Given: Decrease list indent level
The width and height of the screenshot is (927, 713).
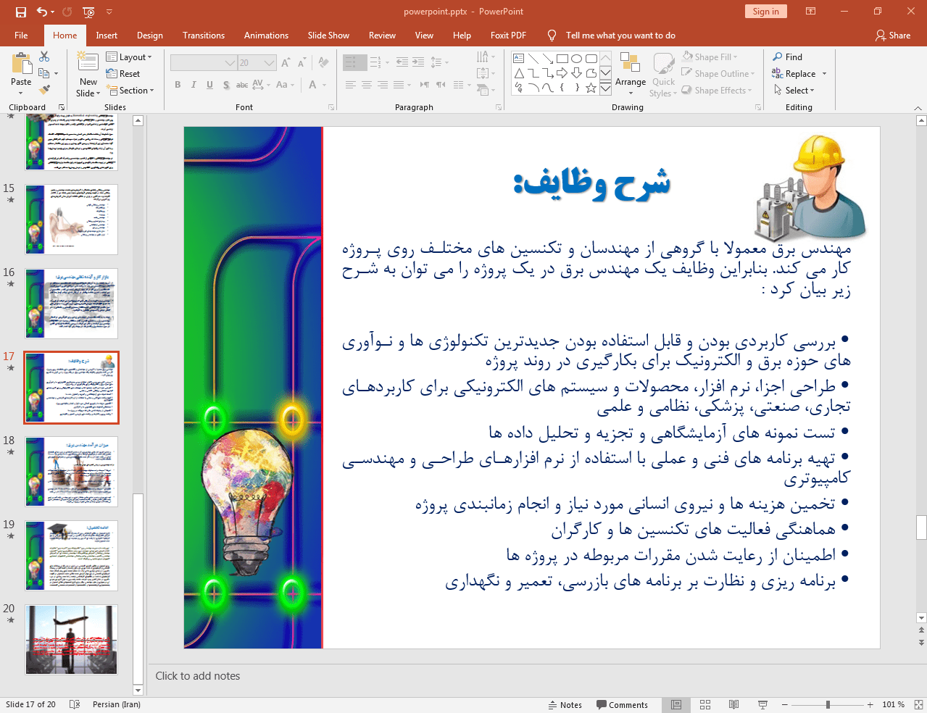Looking at the screenshot, I should [402, 62].
